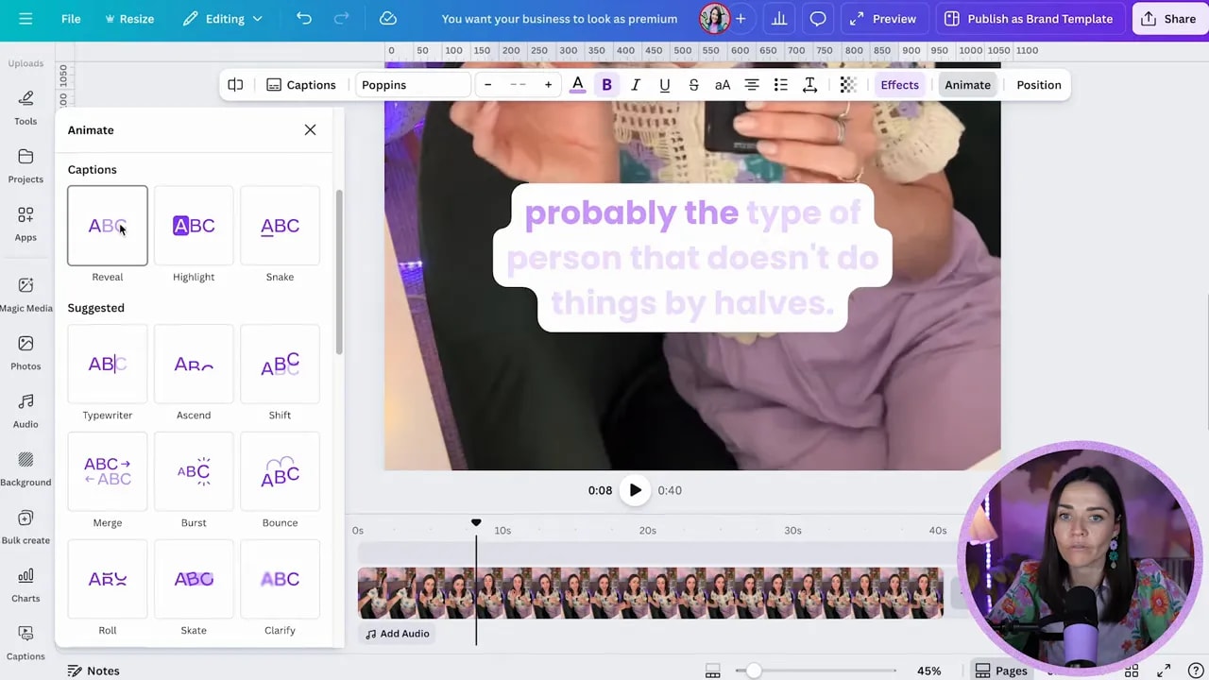Viewport: 1209px width, 680px height.
Task: Close the Animate panel
Action: click(x=310, y=130)
